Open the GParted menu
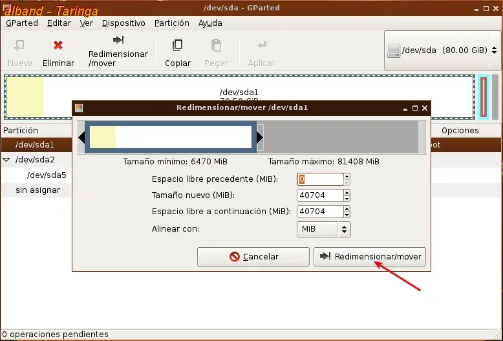 point(22,23)
